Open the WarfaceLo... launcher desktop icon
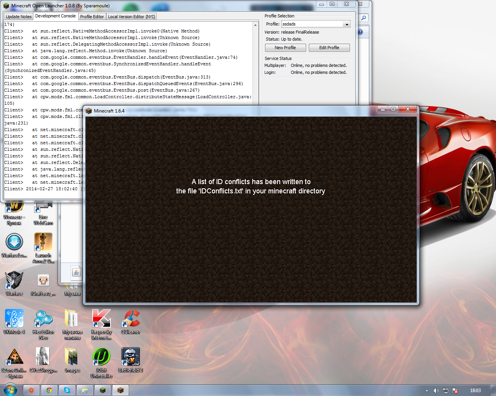The image size is (496, 396). [14, 245]
